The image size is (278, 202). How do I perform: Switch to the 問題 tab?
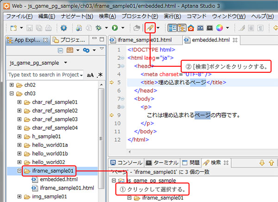pos(191,163)
